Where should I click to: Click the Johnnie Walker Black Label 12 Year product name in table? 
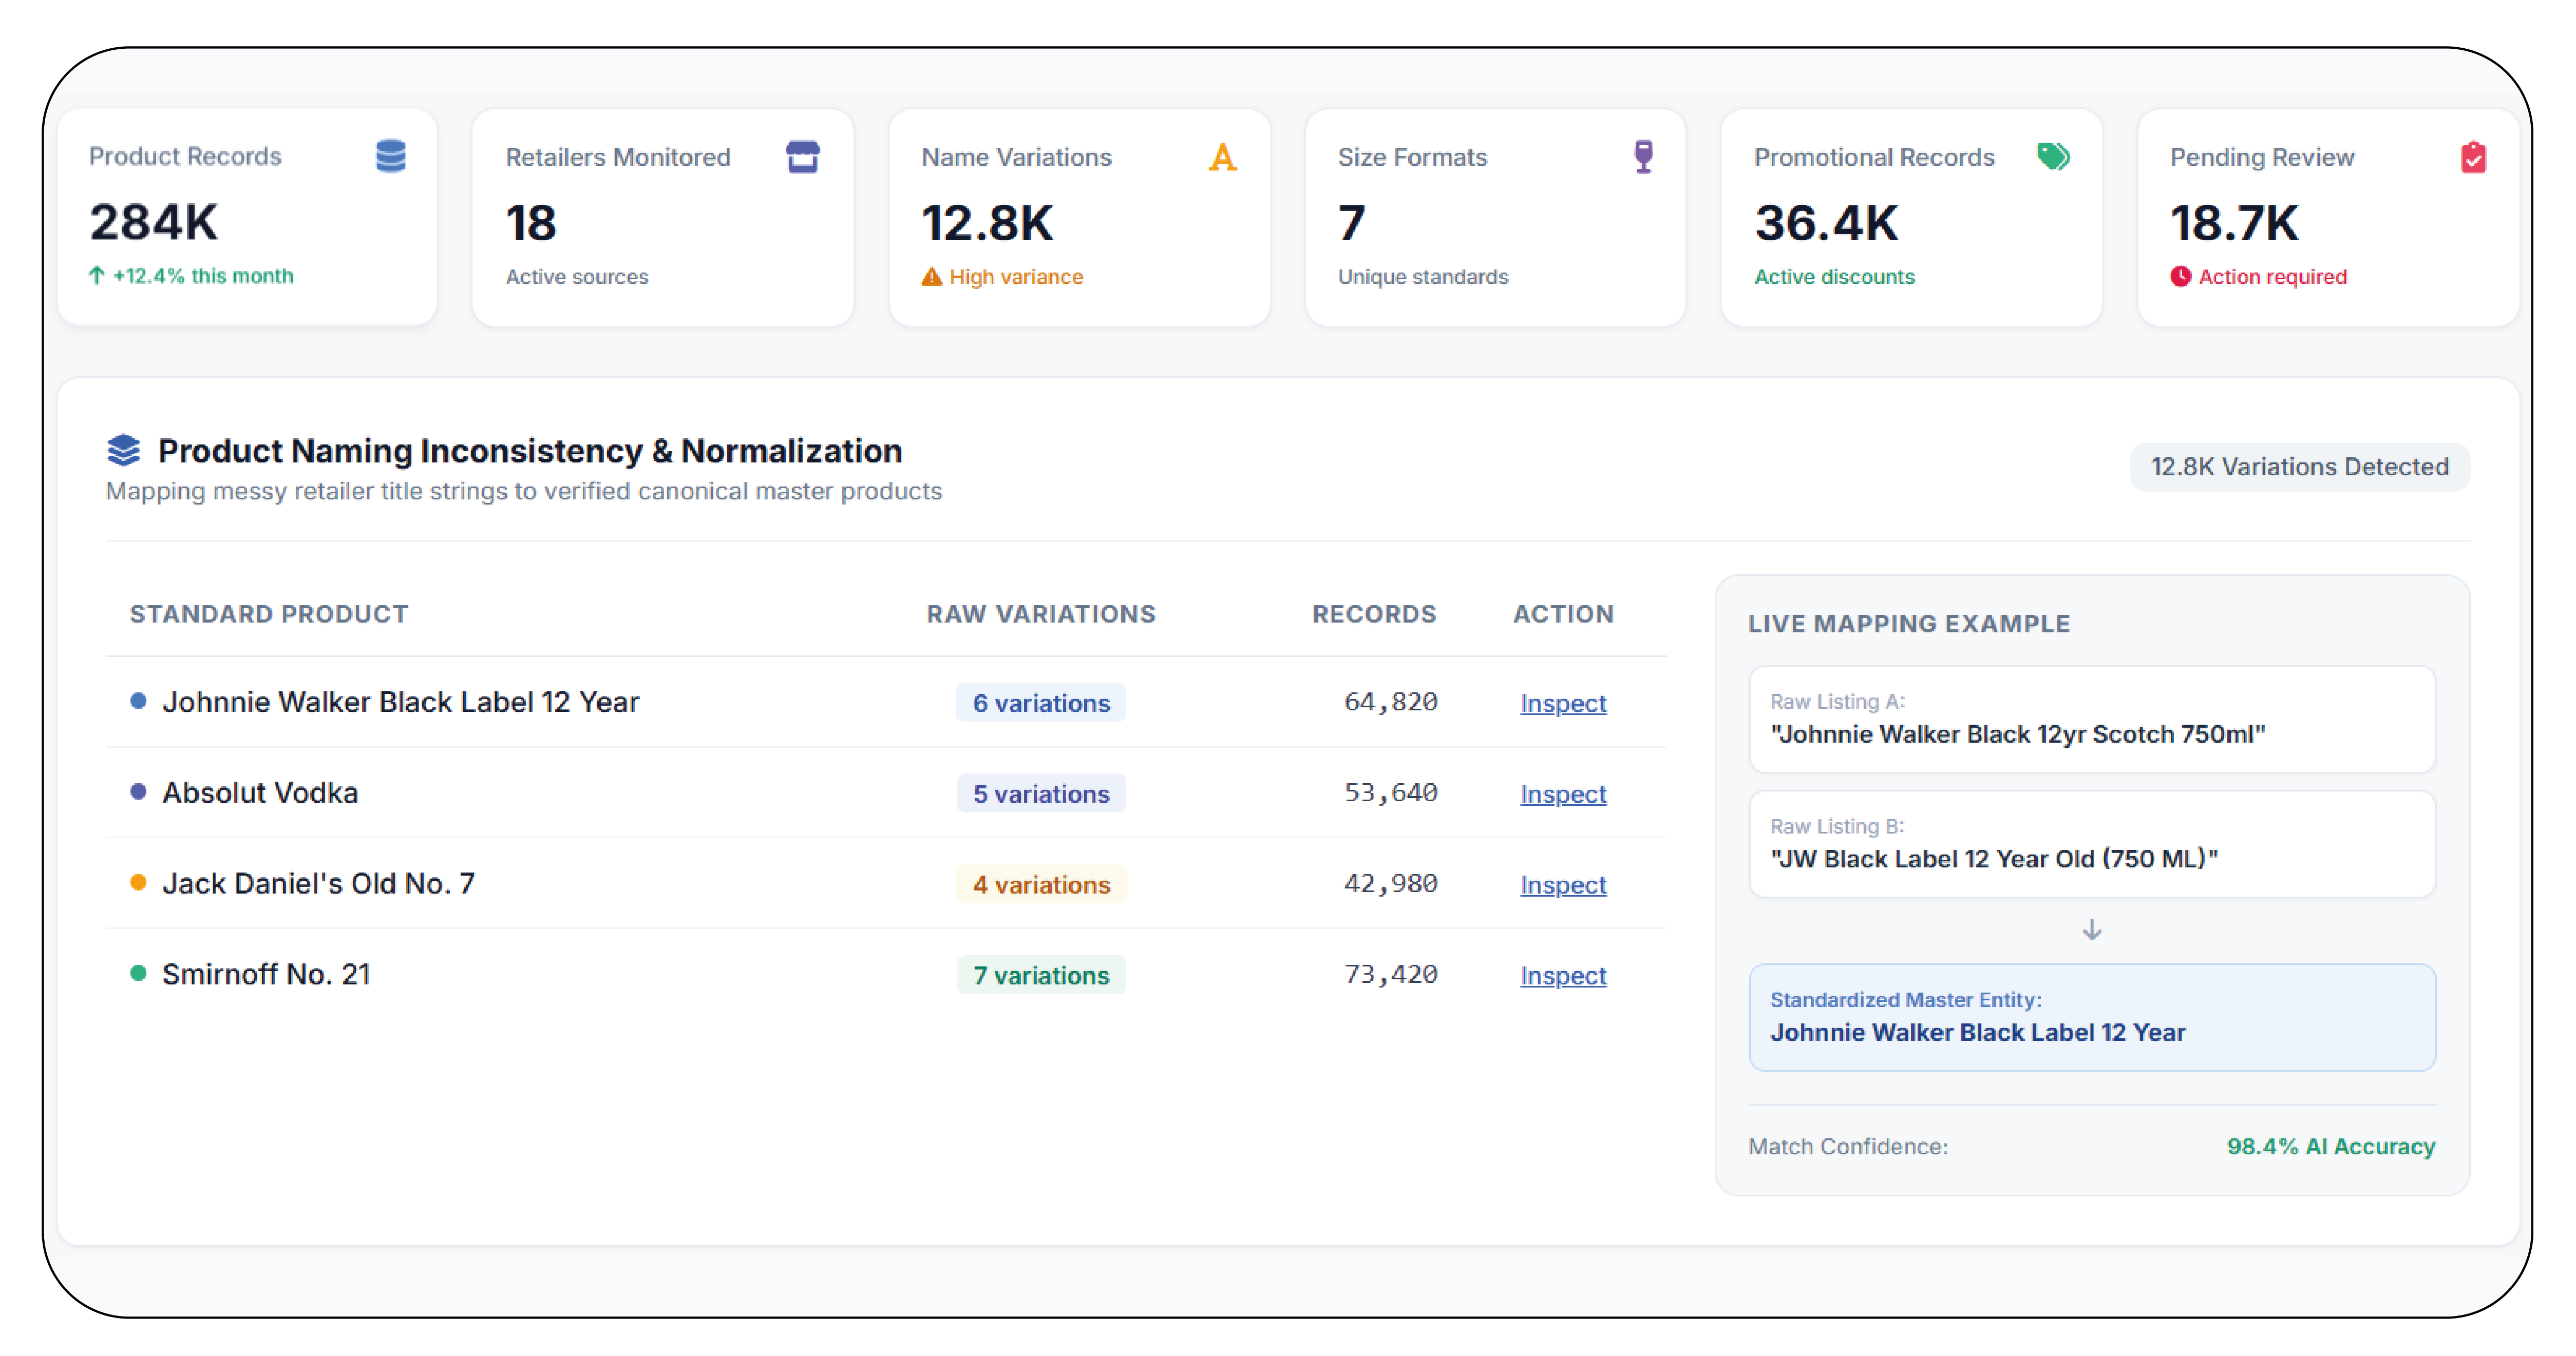click(400, 702)
